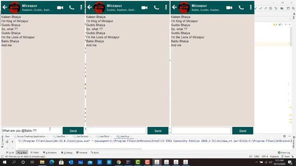Click the editor vertical scrollbar
The height and width of the screenshot is (166, 296).
coord(291,37)
